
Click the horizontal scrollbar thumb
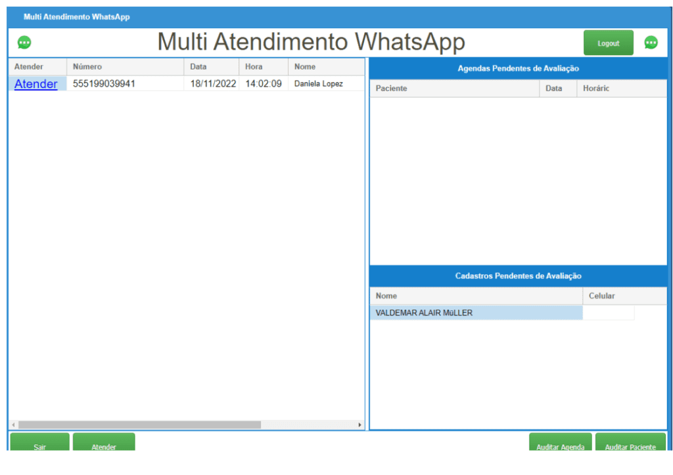point(139,425)
